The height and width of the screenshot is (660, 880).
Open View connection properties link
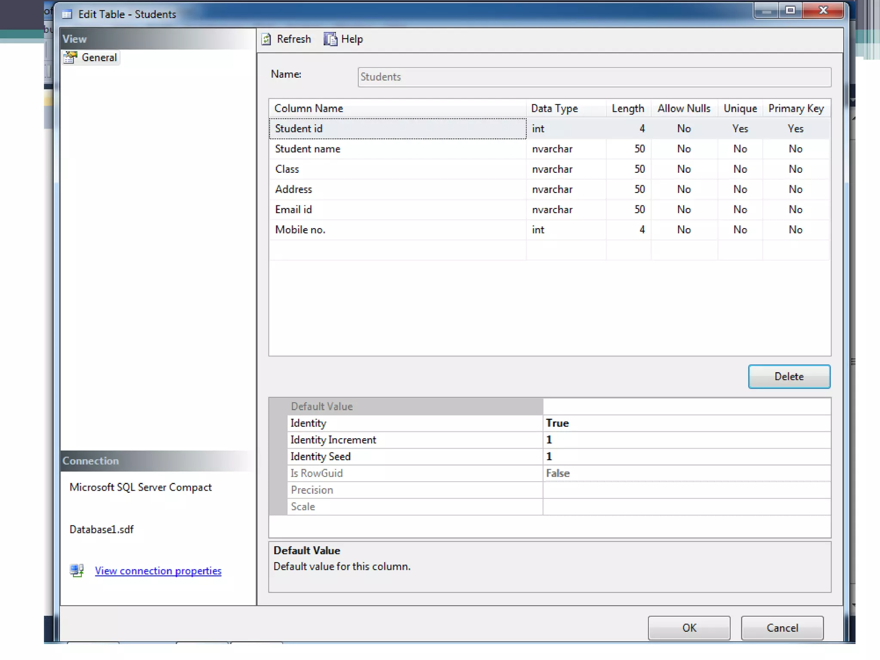coord(158,571)
